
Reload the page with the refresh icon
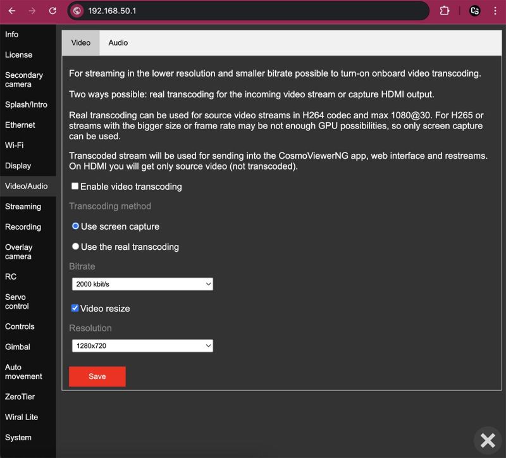point(52,11)
